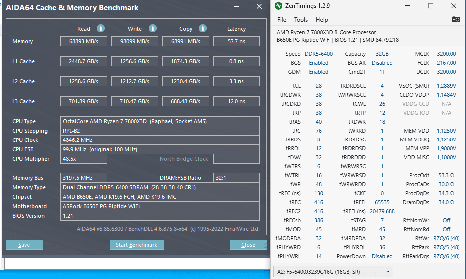
Task: Open the memory module A2 dropdown
Action: click(333, 272)
